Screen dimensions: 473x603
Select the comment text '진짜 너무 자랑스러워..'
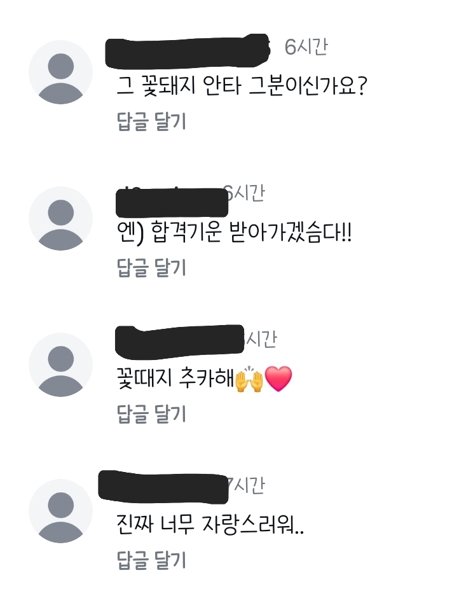(x=210, y=524)
